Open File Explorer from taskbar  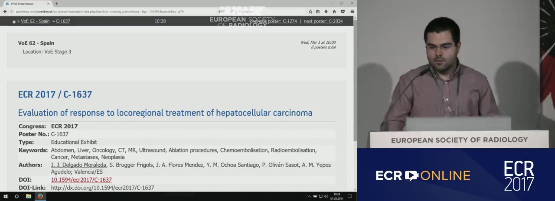click(x=29, y=196)
